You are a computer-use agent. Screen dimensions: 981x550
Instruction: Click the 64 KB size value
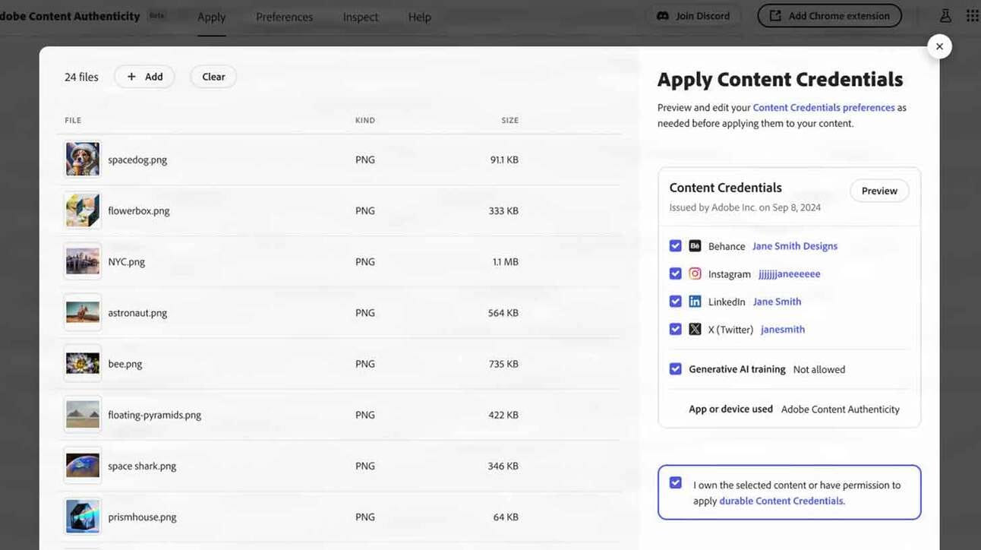pyautogui.click(x=506, y=517)
